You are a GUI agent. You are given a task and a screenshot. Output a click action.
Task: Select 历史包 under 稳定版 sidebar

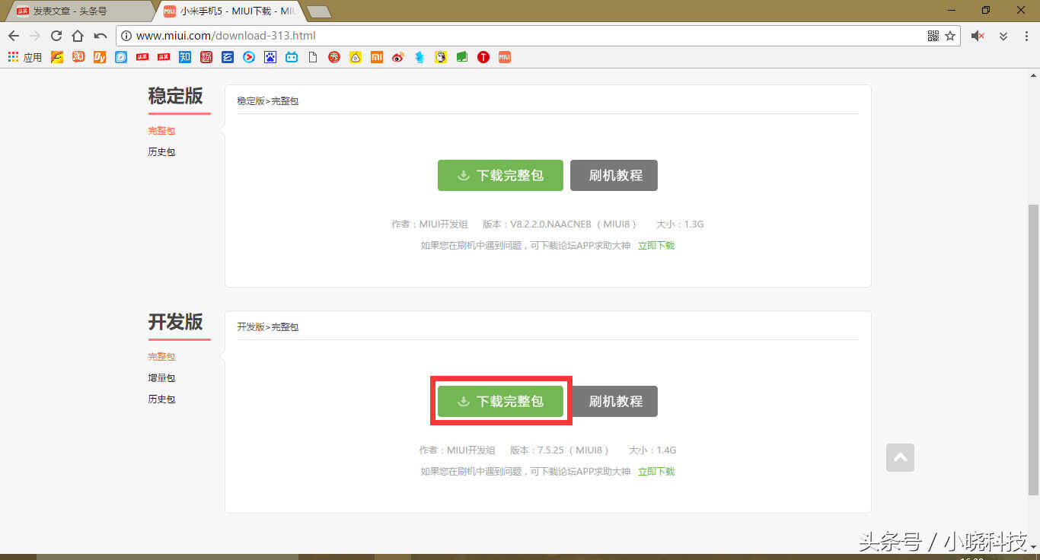[x=161, y=152]
